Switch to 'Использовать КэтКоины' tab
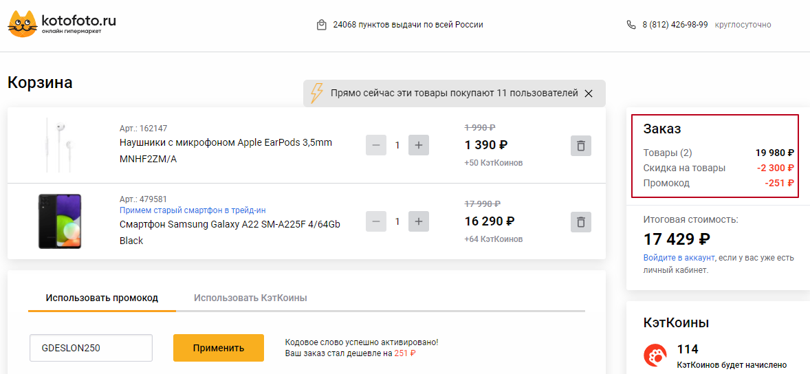 pos(250,298)
